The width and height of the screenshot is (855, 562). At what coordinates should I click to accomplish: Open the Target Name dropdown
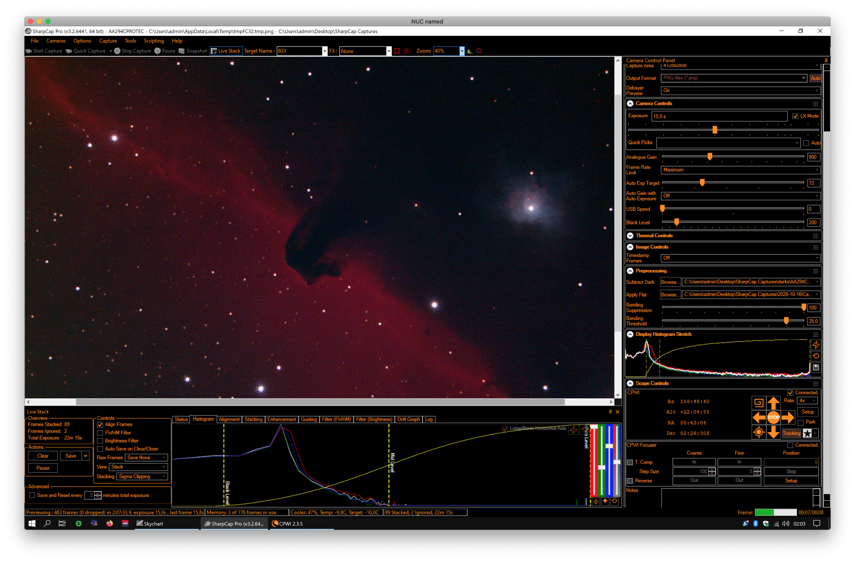coord(324,51)
